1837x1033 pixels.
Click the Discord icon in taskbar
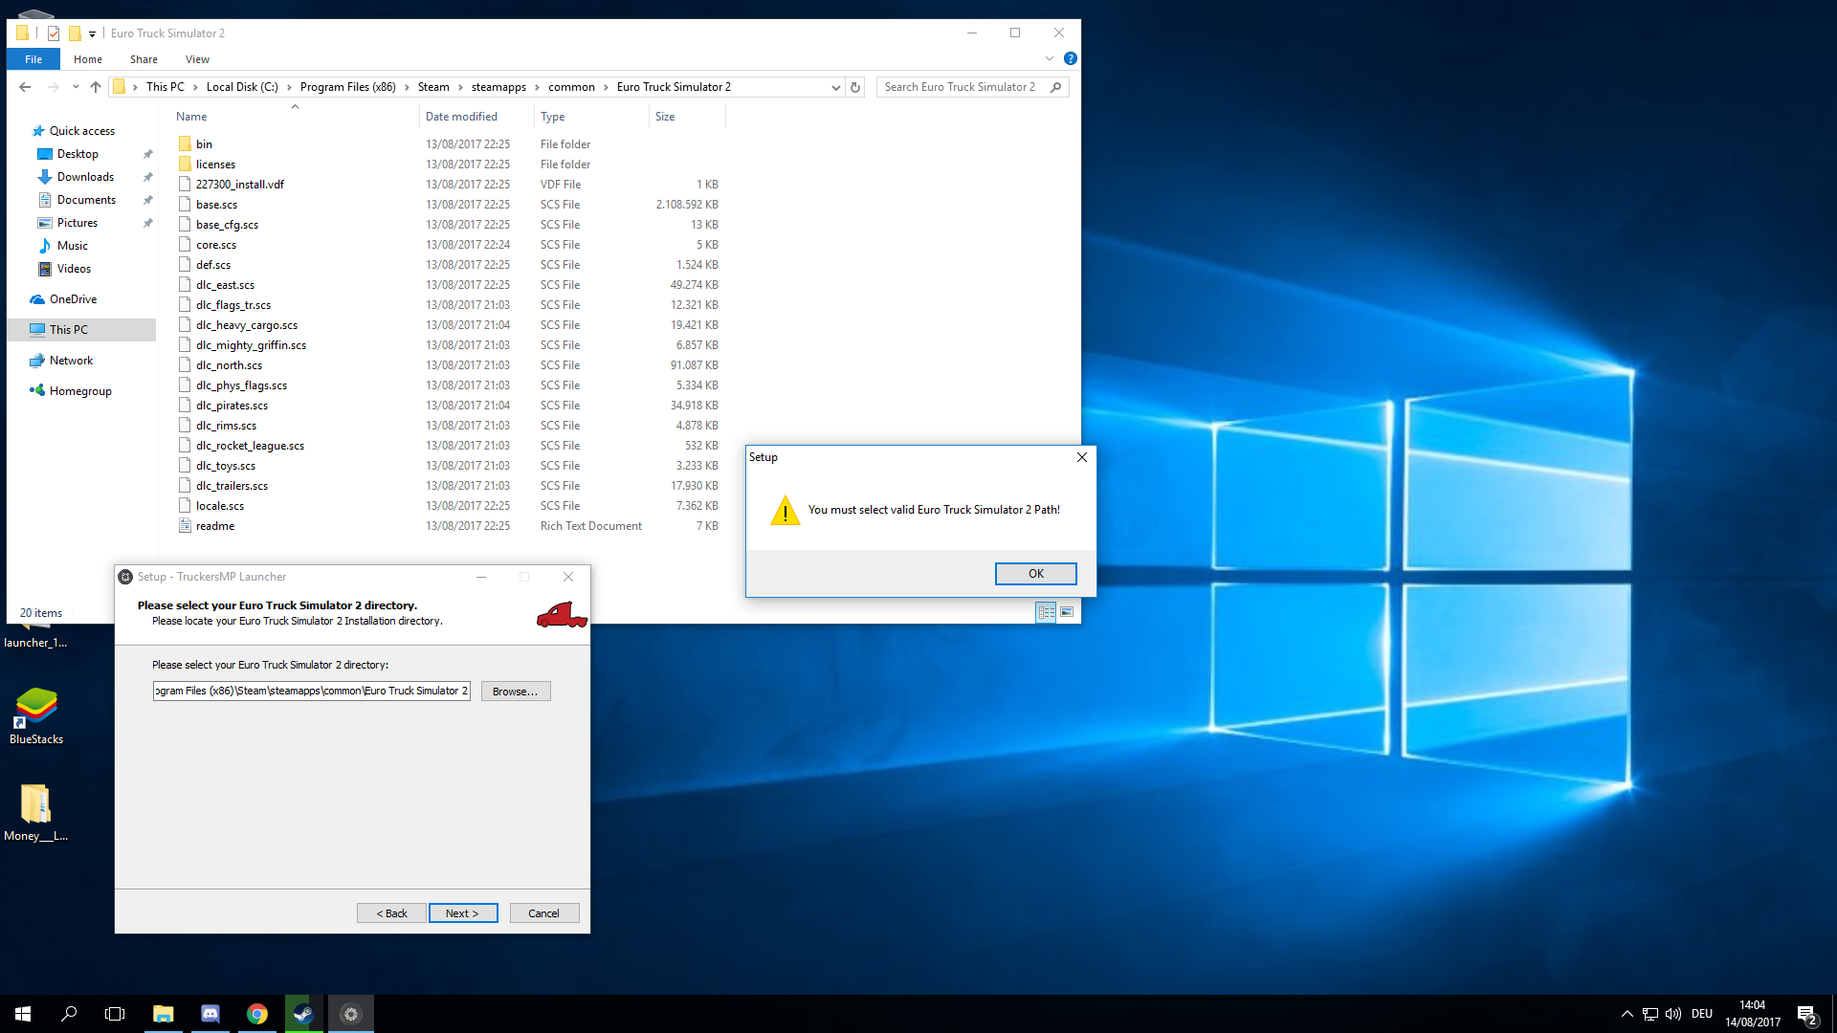coord(210,1013)
